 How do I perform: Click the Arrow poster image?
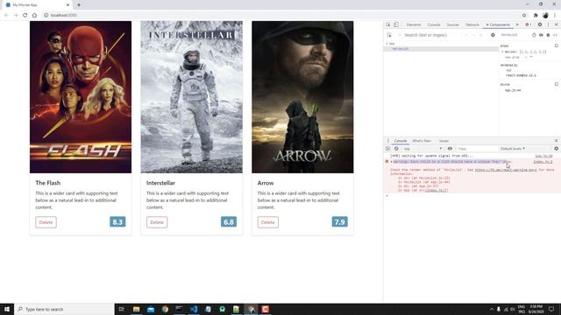(x=302, y=97)
